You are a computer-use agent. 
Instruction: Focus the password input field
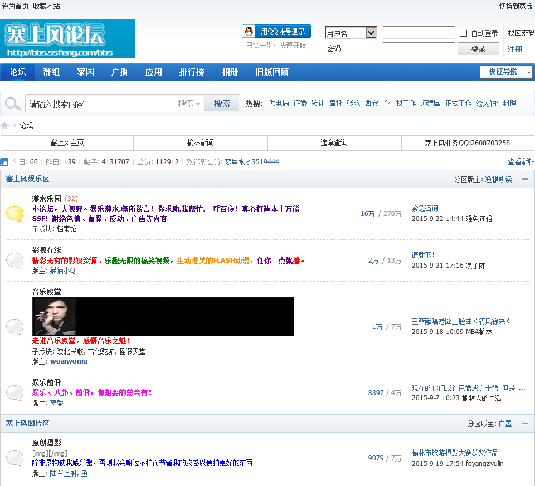click(x=419, y=49)
